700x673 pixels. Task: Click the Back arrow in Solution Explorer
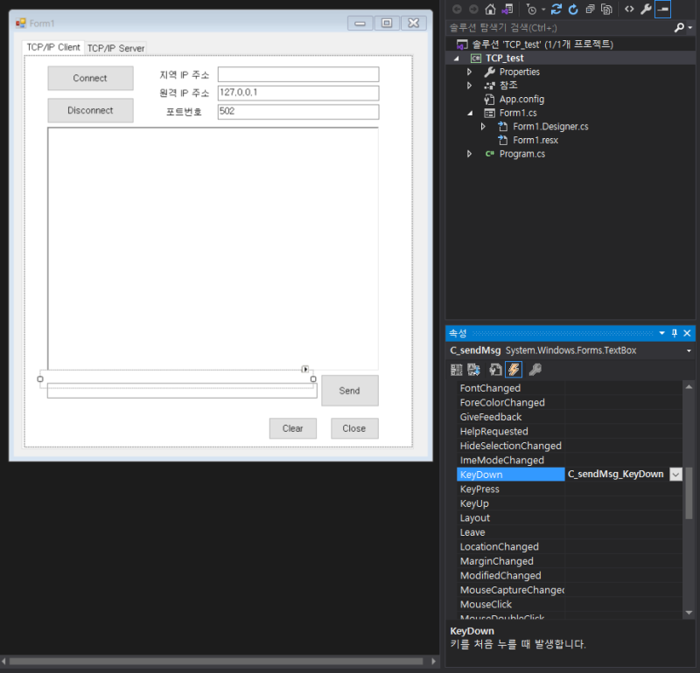(x=457, y=10)
